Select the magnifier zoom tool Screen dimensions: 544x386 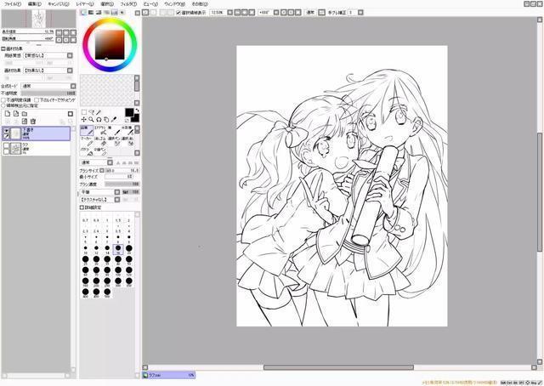pos(91,119)
